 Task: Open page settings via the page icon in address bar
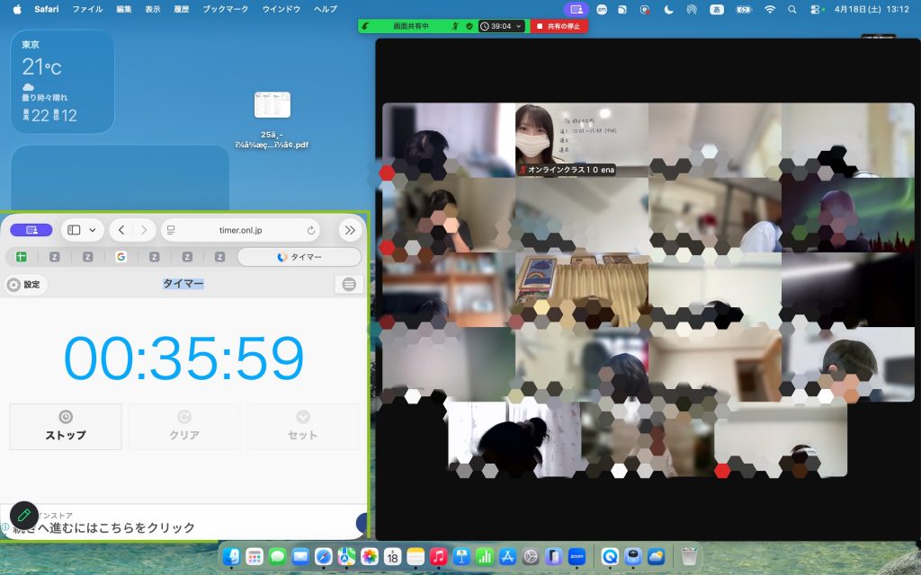pos(170,230)
